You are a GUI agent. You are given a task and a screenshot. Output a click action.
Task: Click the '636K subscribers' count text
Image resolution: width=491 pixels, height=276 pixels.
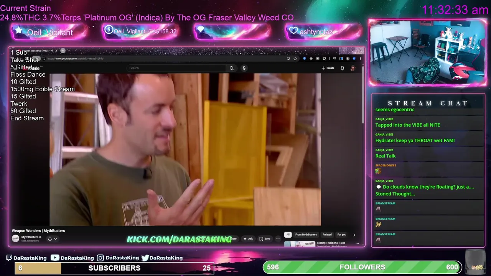[30, 241]
